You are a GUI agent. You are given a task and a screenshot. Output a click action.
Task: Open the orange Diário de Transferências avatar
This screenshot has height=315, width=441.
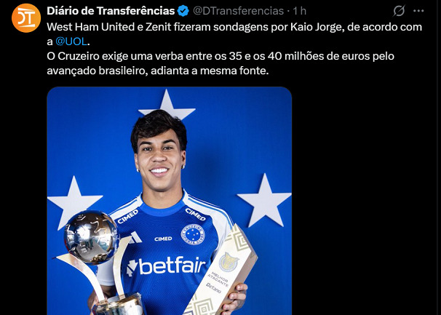tap(26, 17)
